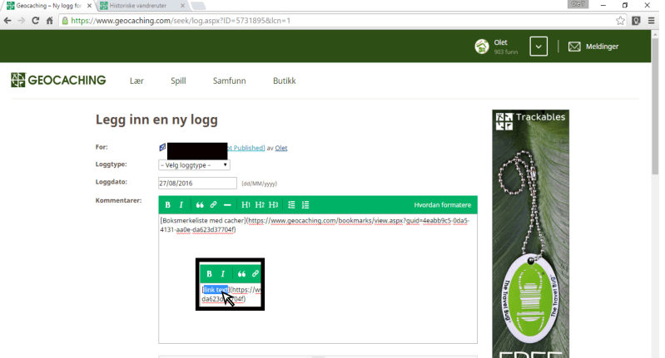Open the Chrome menu hamburger
Viewport: 665px width, 358px height.
[652, 20]
